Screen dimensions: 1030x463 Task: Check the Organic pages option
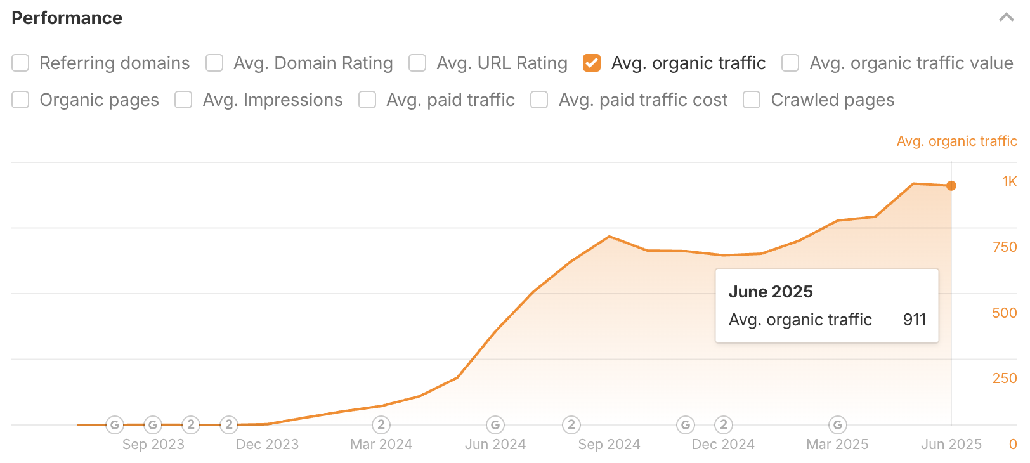tap(21, 100)
